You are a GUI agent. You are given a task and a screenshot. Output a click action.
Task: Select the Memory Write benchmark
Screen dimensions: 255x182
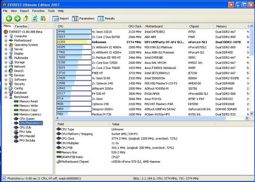[28, 106]
